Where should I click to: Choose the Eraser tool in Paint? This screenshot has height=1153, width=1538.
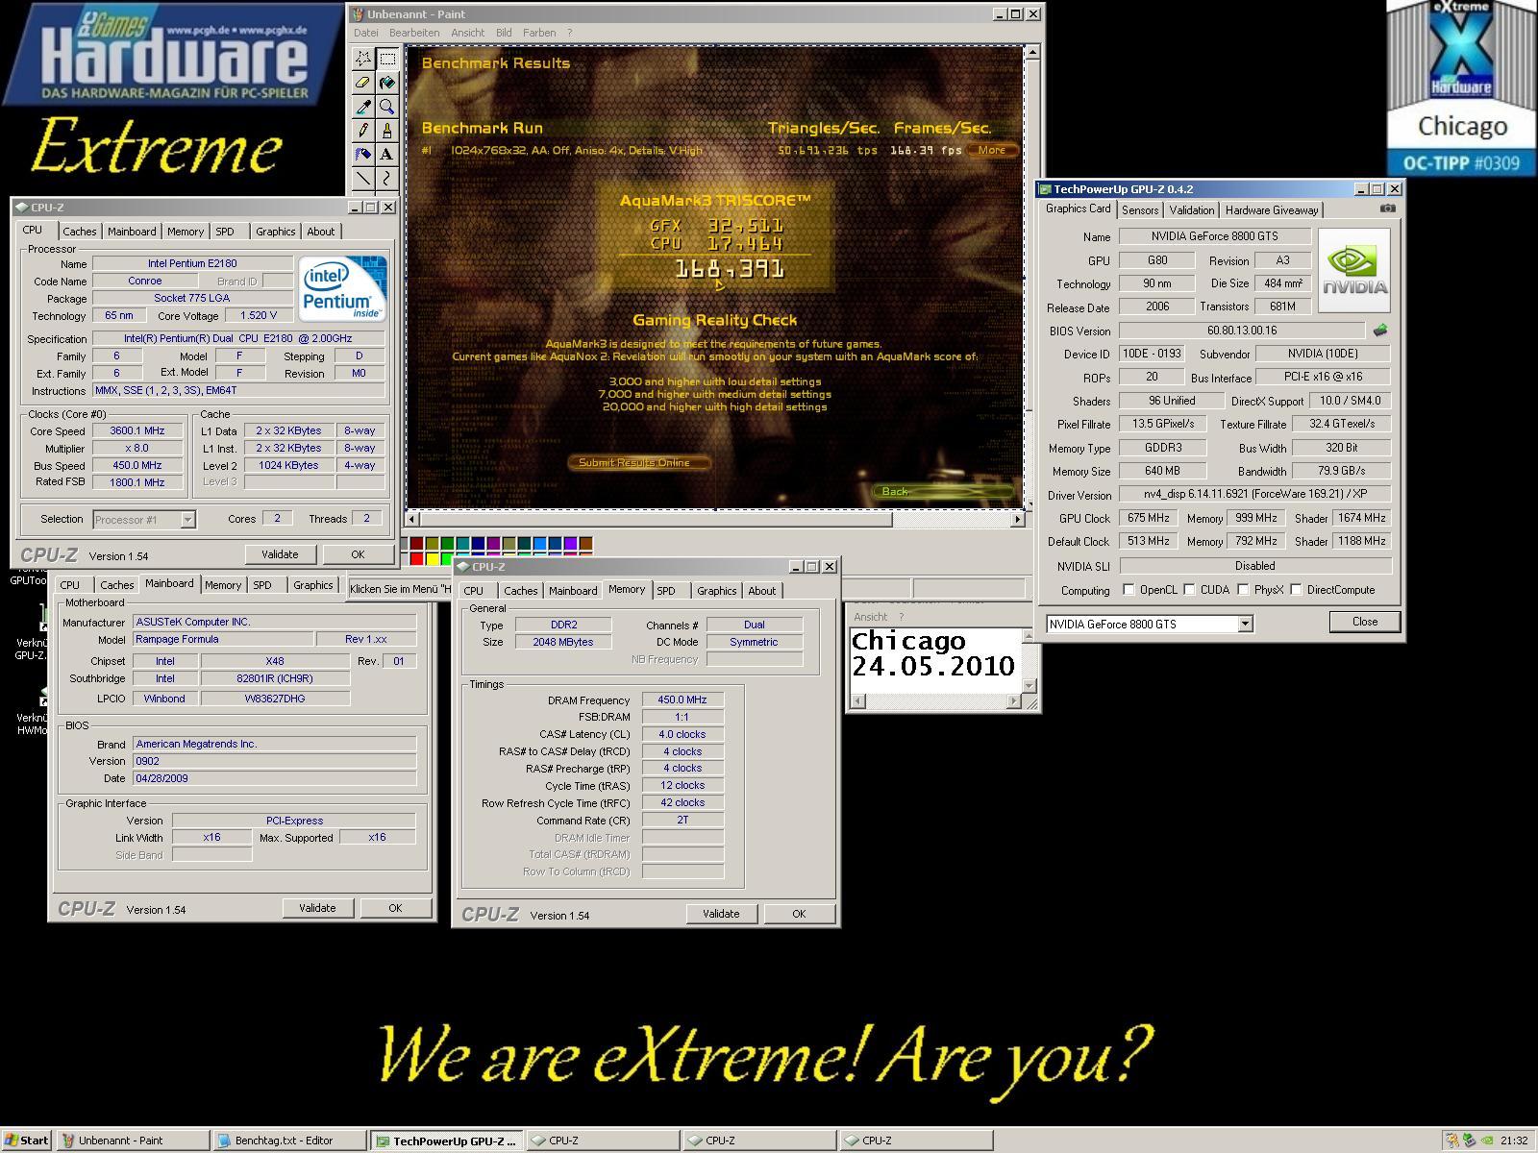(x=363, y=83)
